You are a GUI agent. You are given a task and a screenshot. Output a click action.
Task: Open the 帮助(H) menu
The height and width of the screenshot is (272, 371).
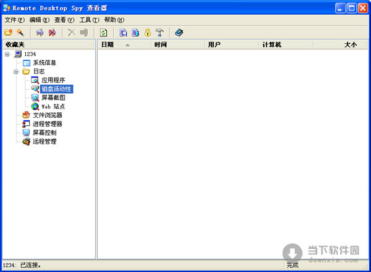(114, 20)
